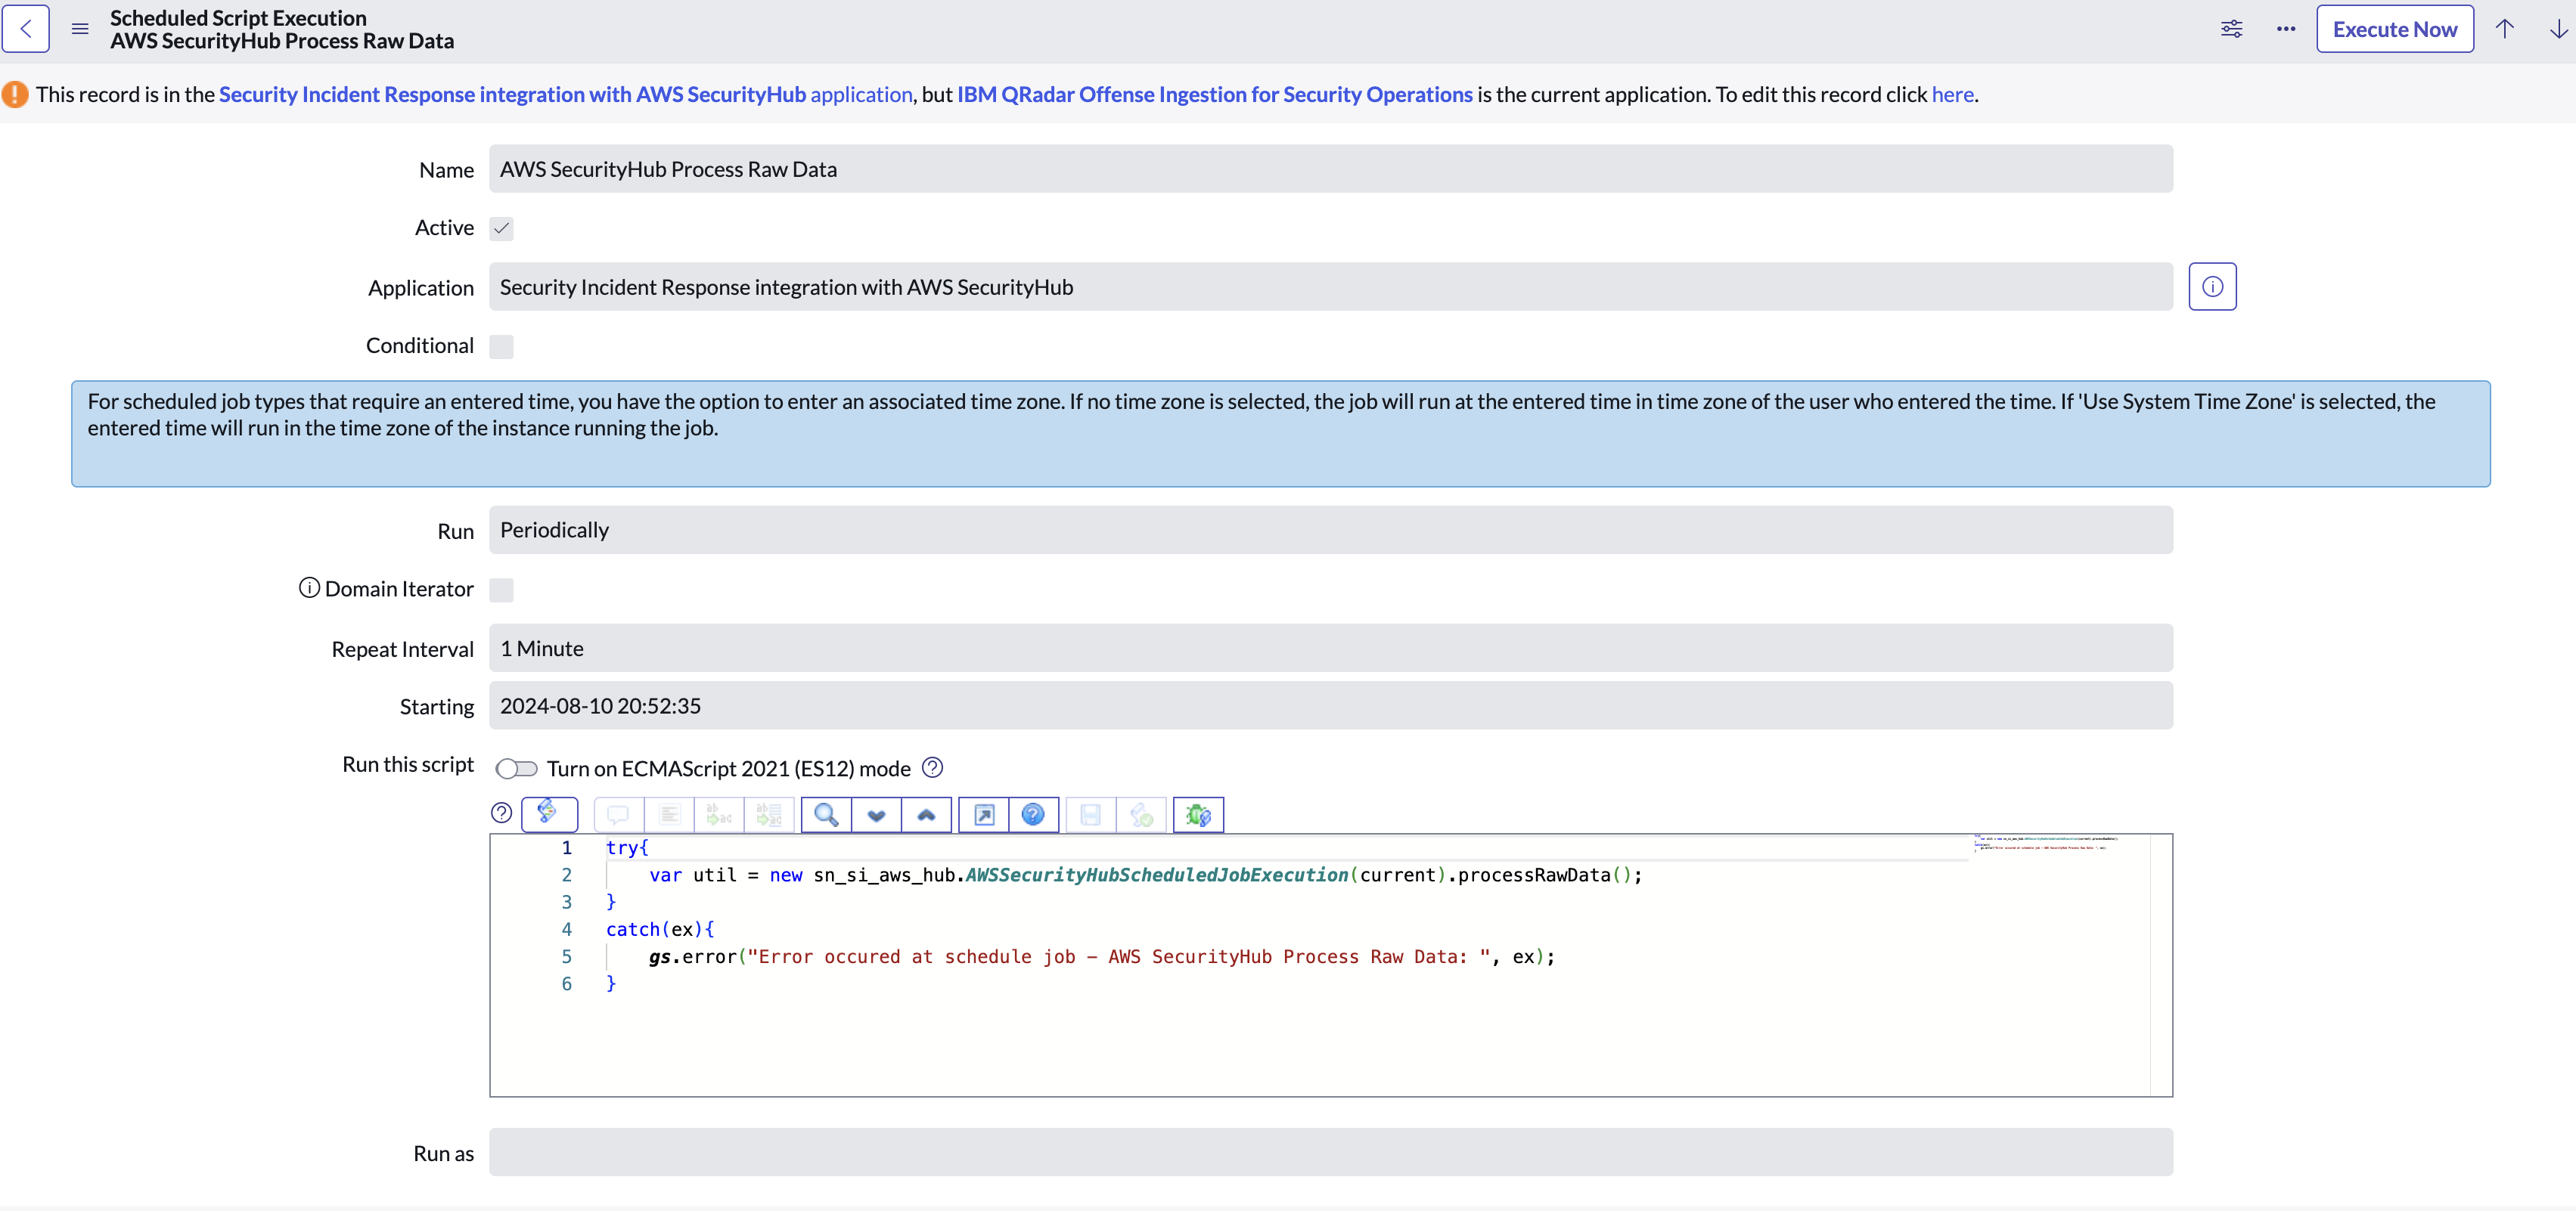Find previous with the up chevron
The height and width of the screenshot is (1211, 2576).
pos(926,816)
